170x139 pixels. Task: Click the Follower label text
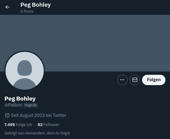pyautogui.click(x=51, y=124)
